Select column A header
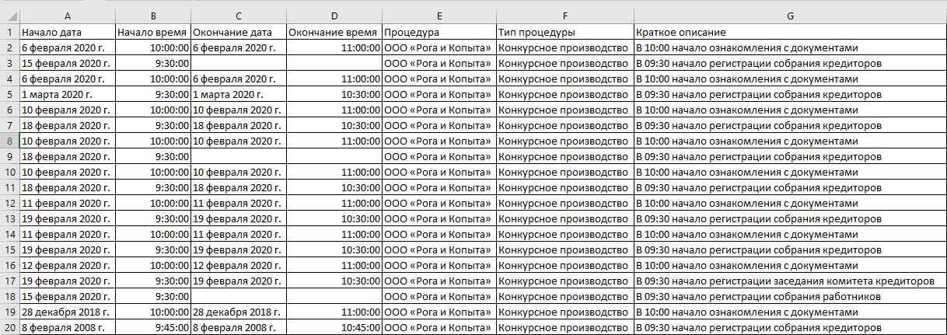Screen dimensions: 947x335 click(x=68, y=16)
